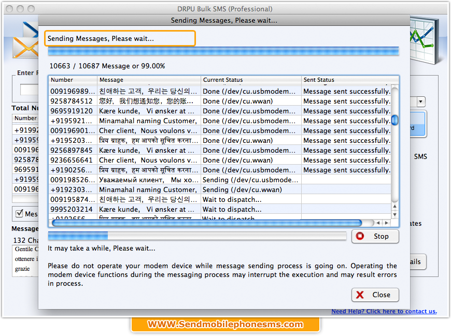Click the top overall progress bar
The image size is (451, 336).
tap(223, 51)
